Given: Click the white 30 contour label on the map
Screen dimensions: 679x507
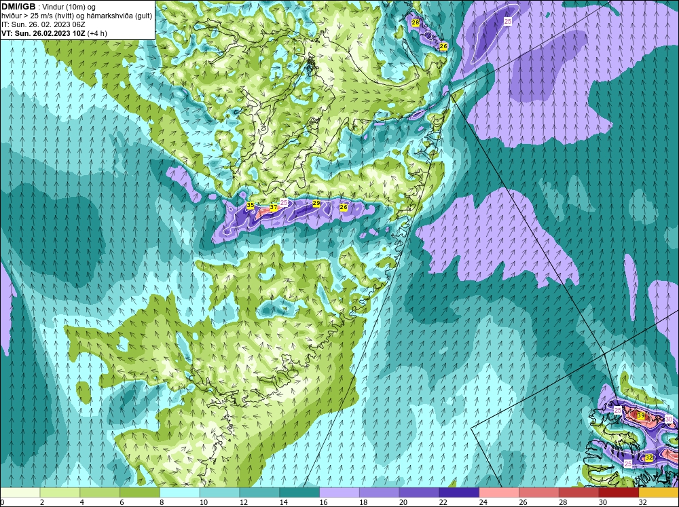Looking at the screenshot, I should pyautogui.click(x=669, y=419).
